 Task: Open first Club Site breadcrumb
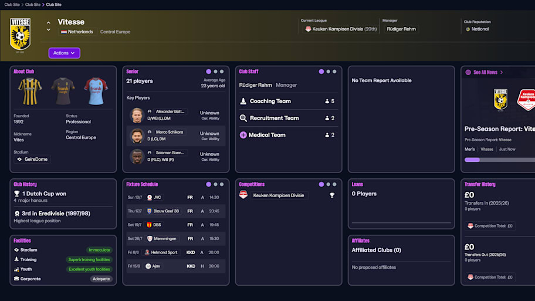click(x=12, y=5)
